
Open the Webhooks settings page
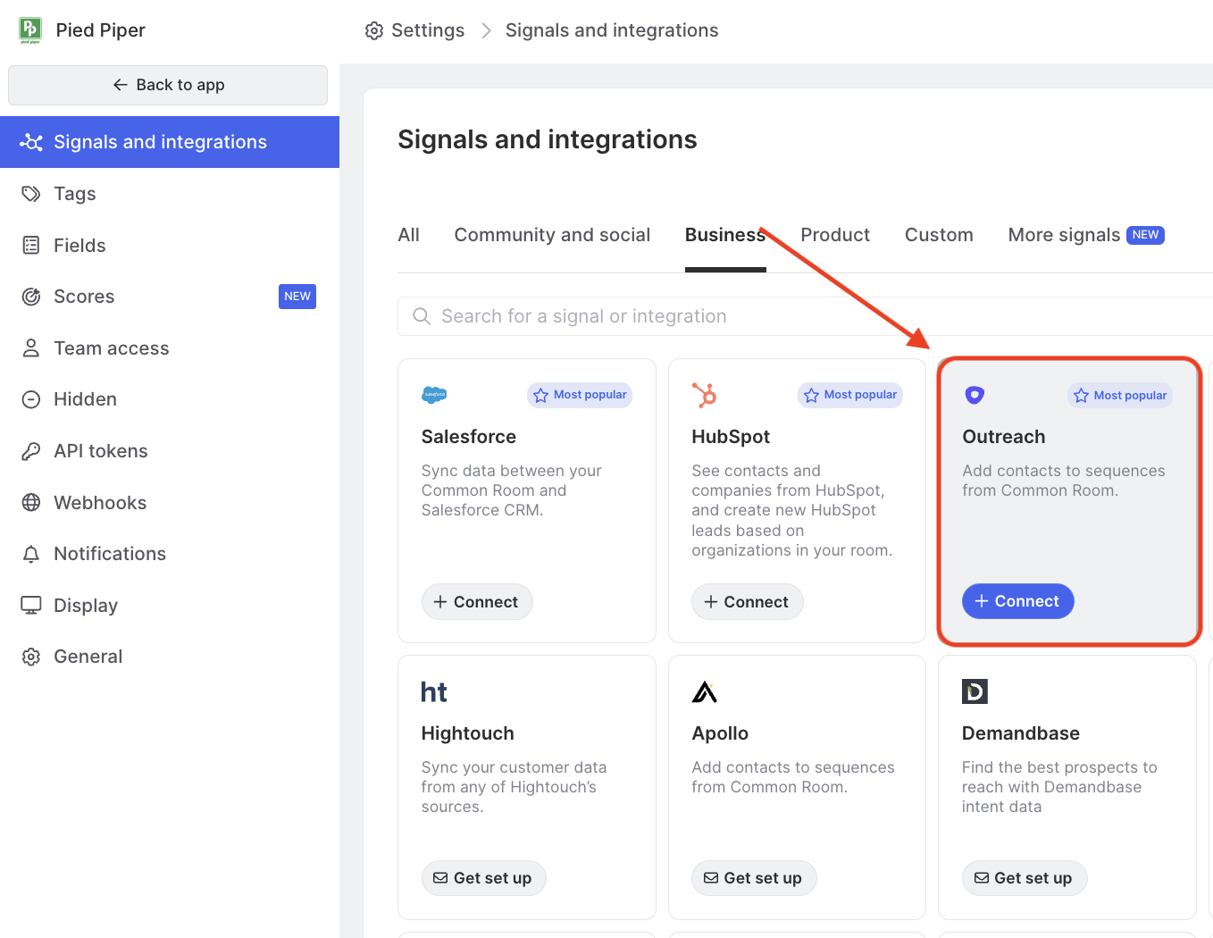[100, 503]
